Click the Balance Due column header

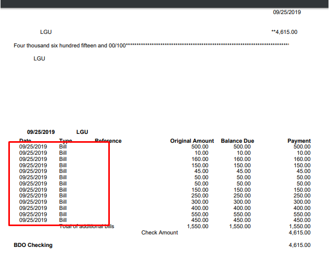[237, 141]
